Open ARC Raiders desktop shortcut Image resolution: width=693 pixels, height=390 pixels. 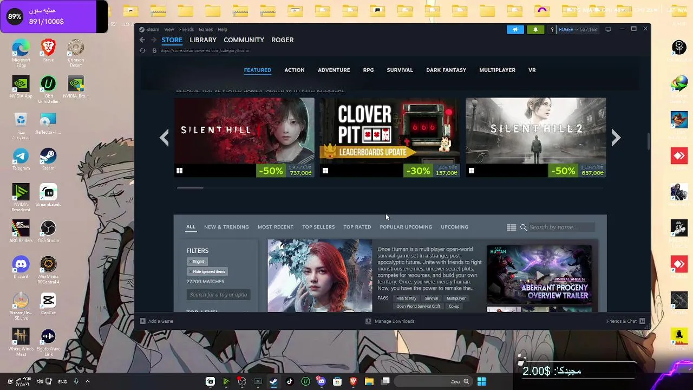(21, 231)
